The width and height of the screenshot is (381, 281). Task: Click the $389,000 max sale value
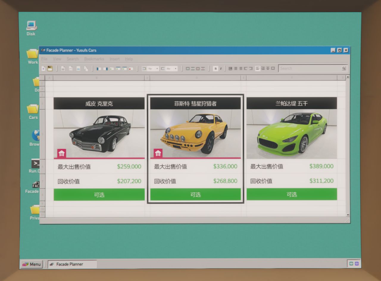coord(321,166)
